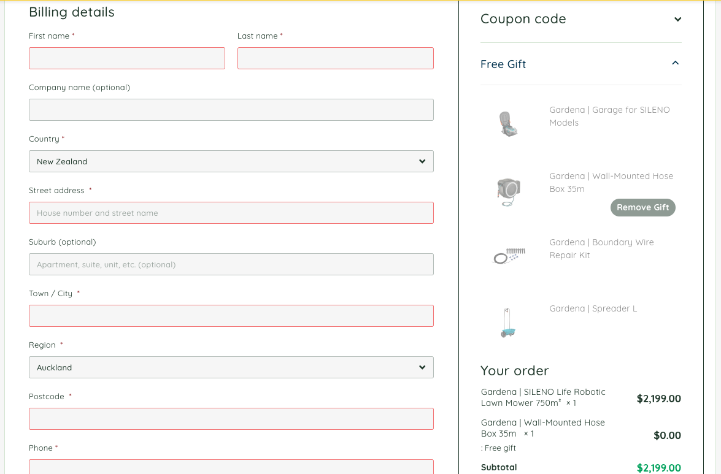
Task: Open the Country dropdown
Action: click(231, 161)
